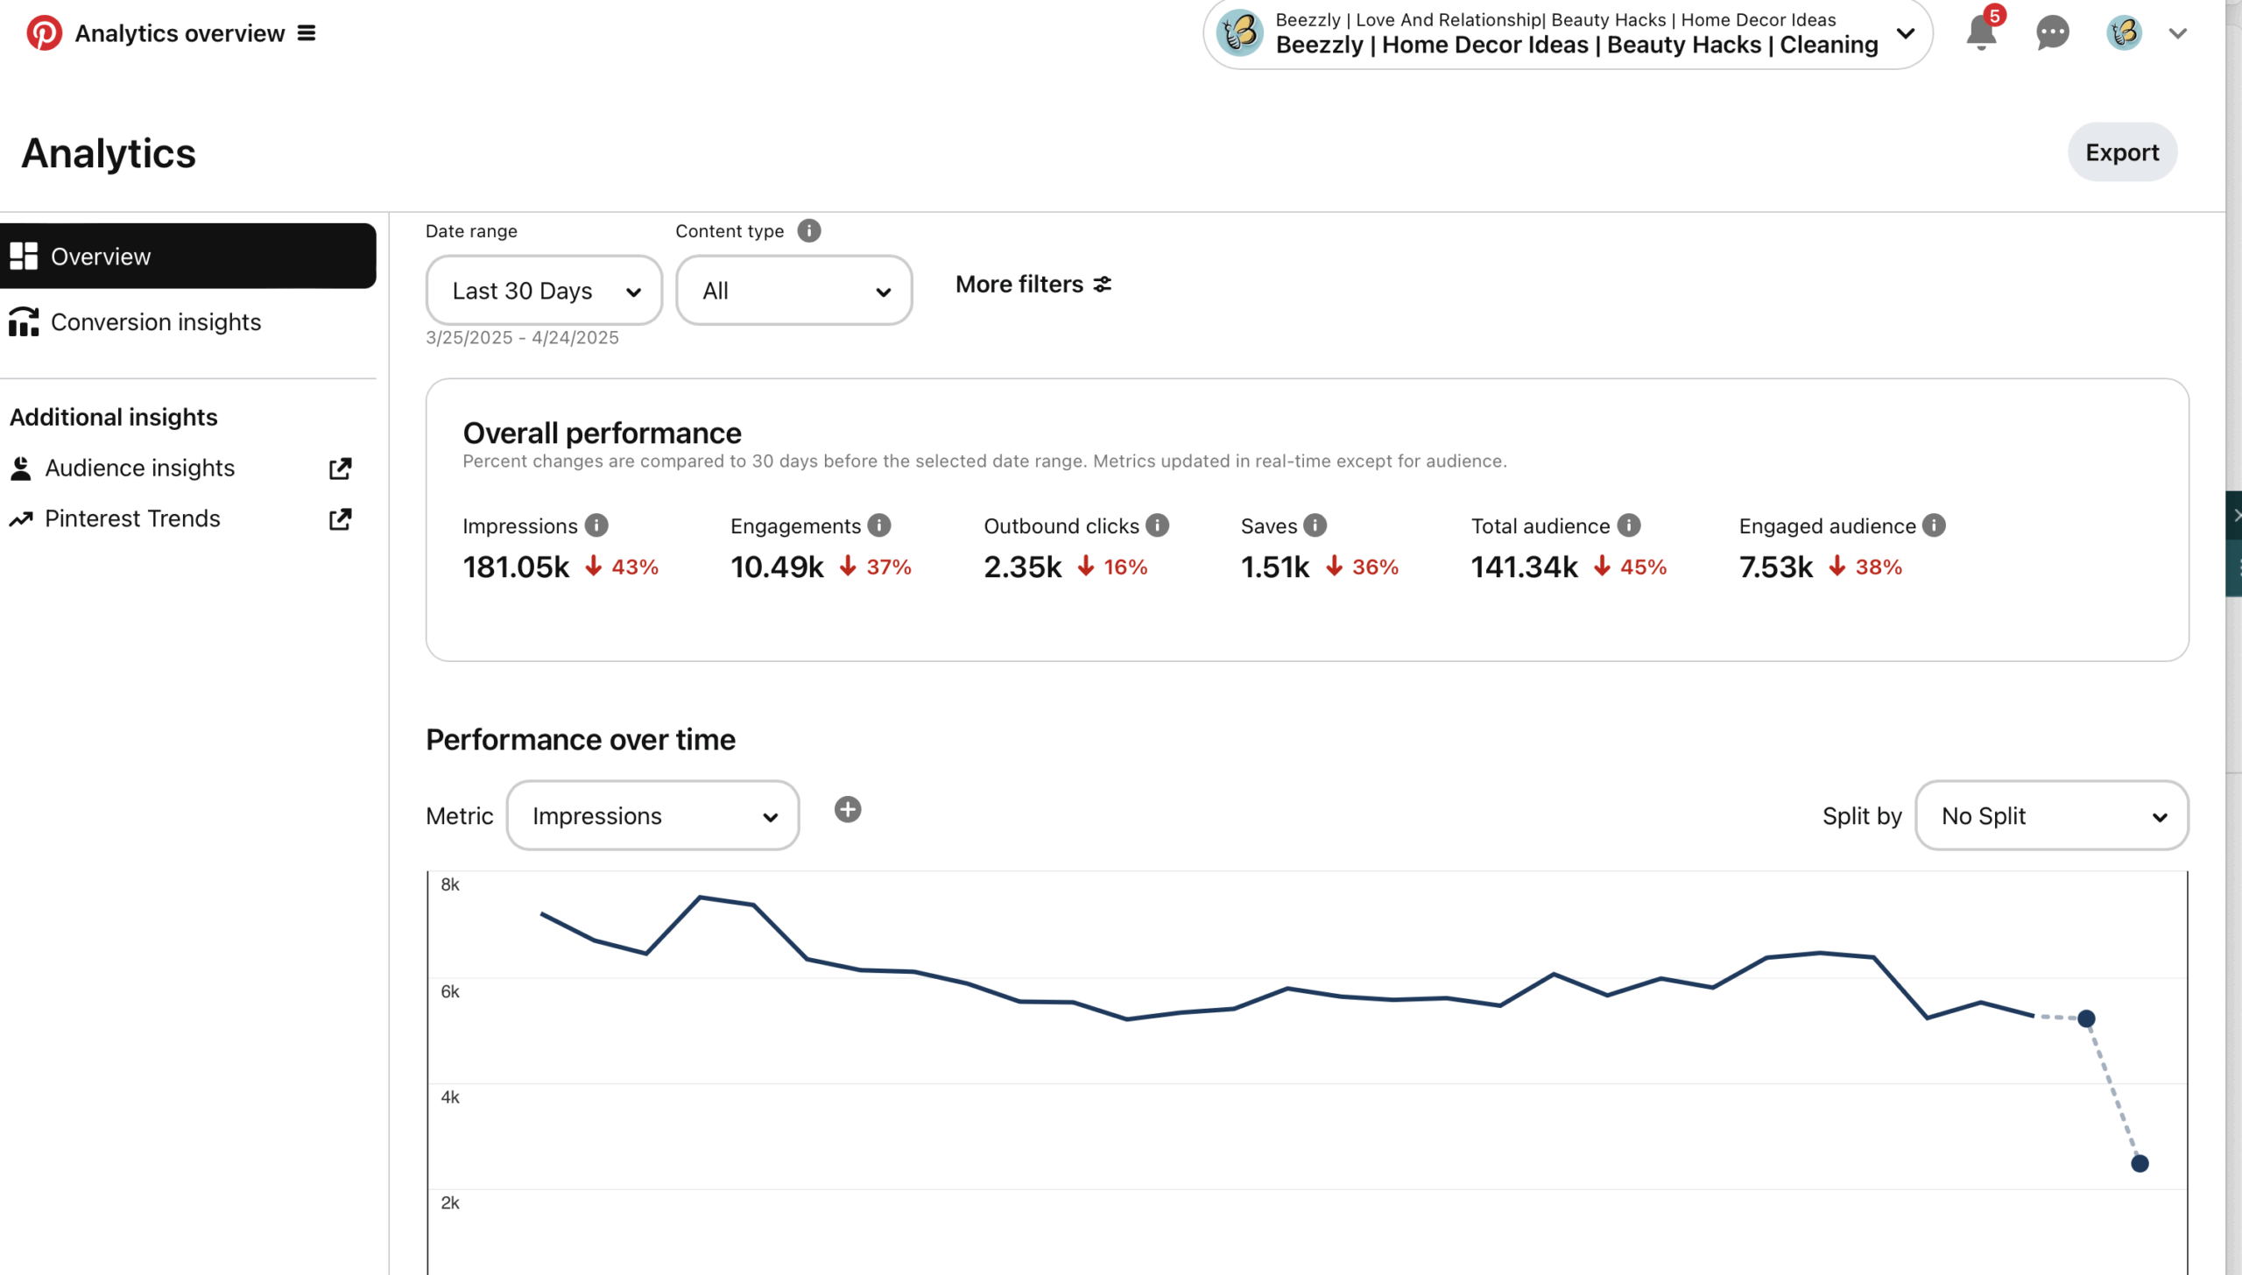Open Pinterest Trends link
2242x1275 pixels.
pos(132,518)
